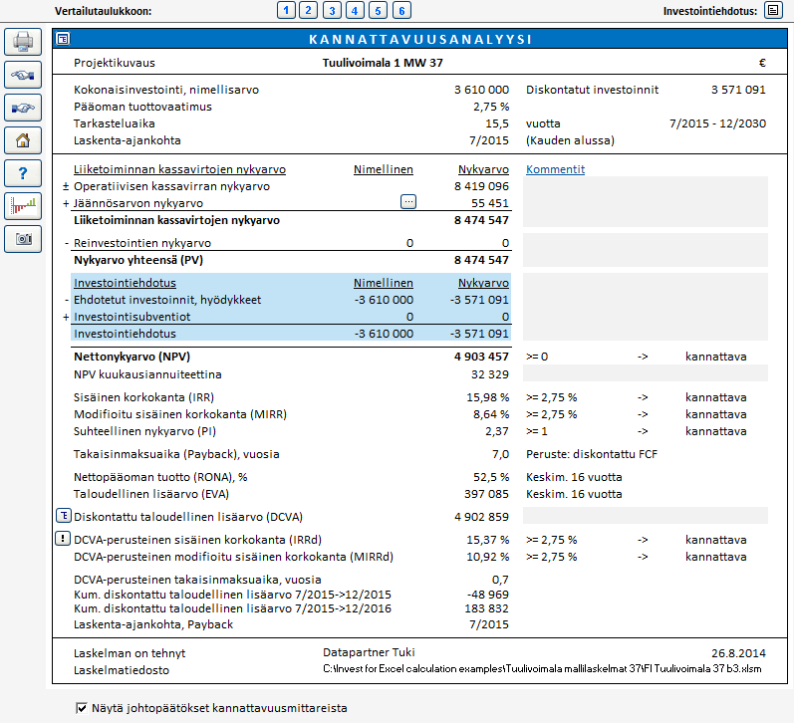Select Diskontatut investoinnit value 3 571 091
This screenshot has width=794, height=723.
click(738, 90)
